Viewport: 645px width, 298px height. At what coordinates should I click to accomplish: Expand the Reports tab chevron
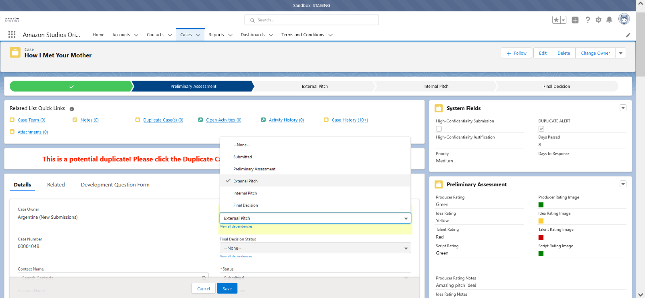point(230,35)
